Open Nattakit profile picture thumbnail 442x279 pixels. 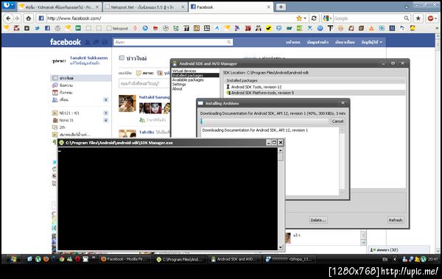click(127, 103)
